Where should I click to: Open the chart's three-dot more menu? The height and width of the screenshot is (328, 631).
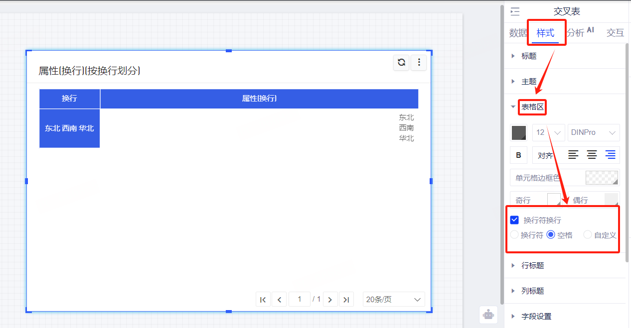tap(419, 62)
